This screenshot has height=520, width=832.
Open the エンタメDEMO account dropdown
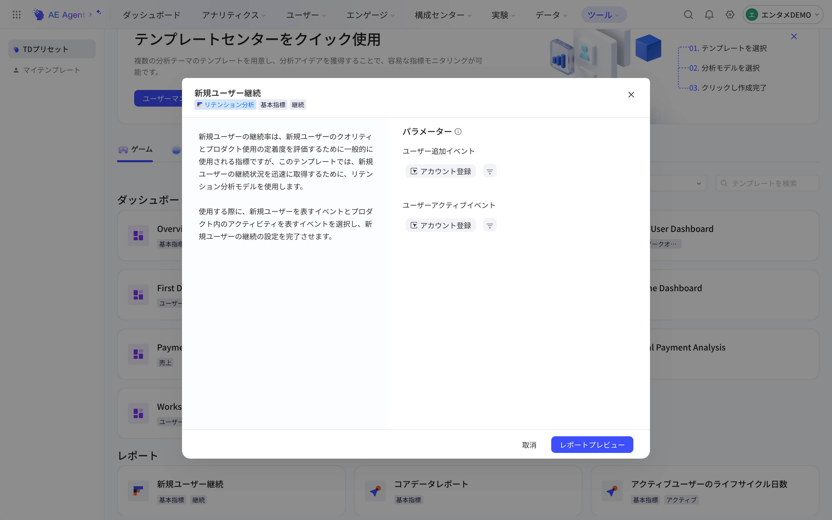click(x=783, y=15)
